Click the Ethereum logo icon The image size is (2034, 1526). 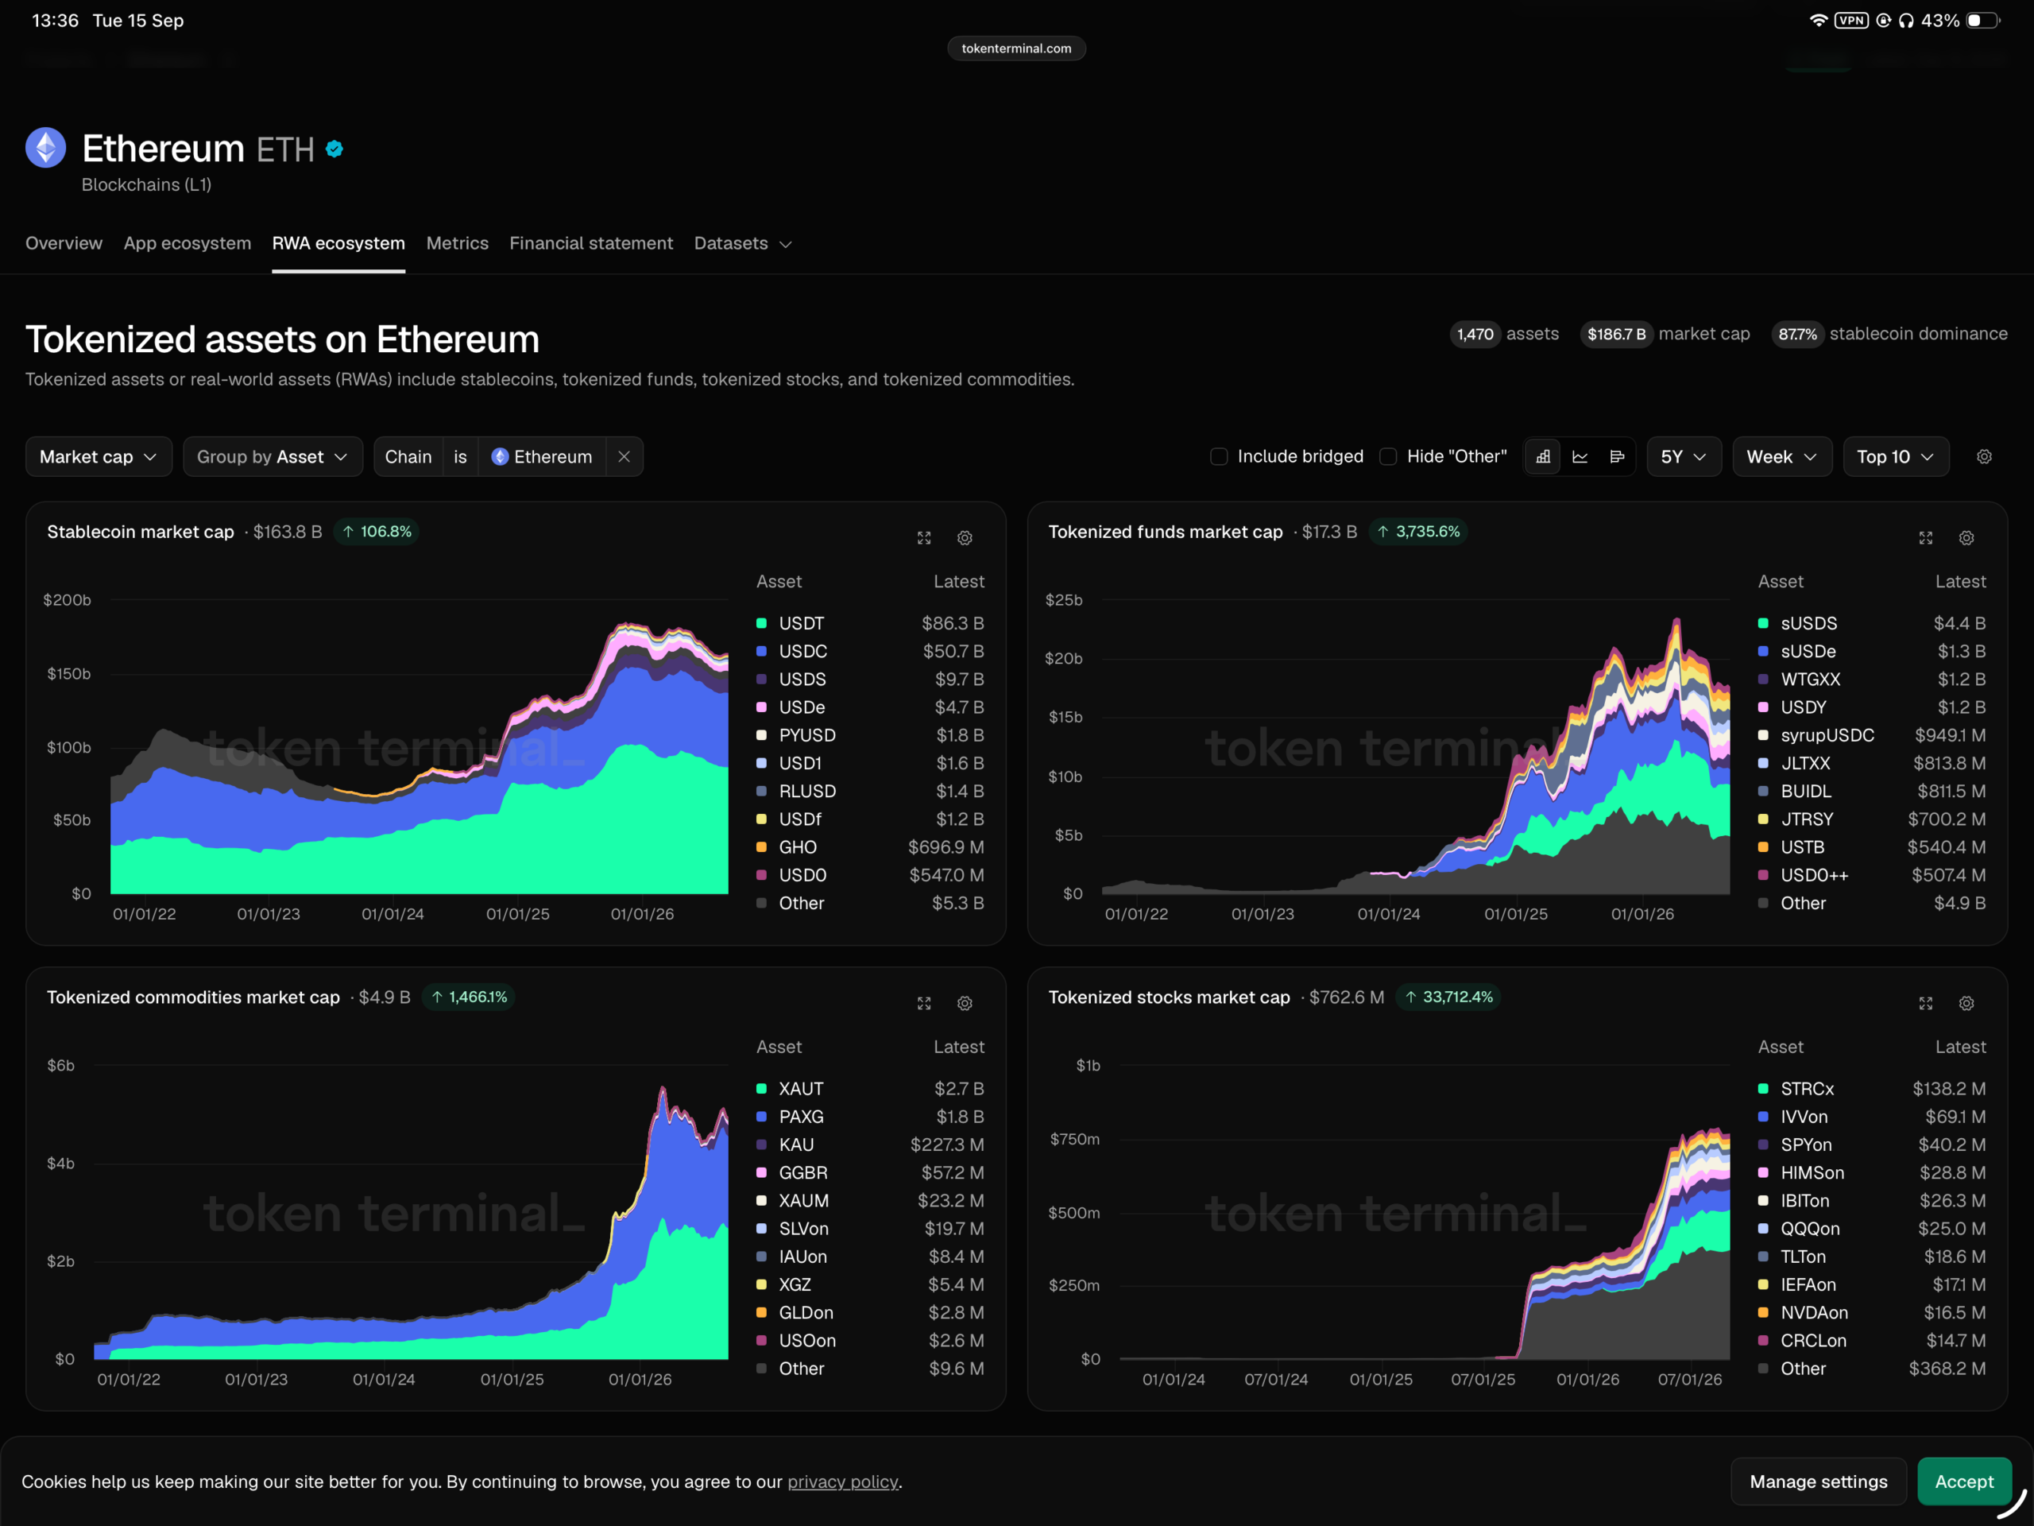46,147
